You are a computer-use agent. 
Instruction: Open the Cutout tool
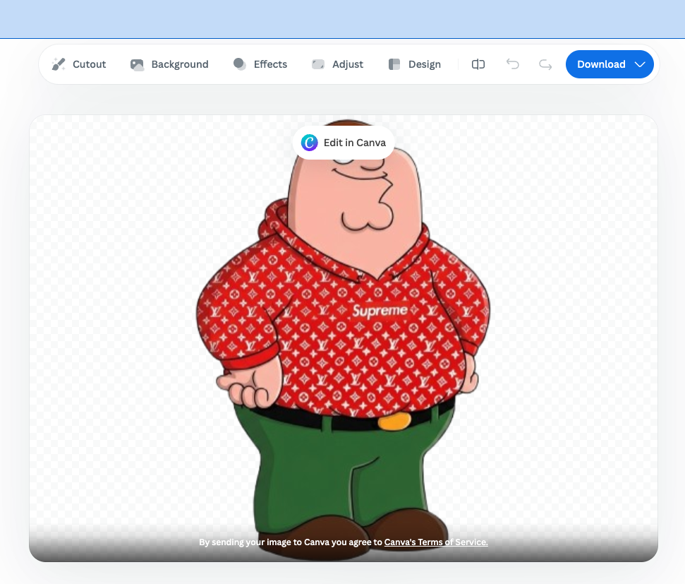(x=78, y=64)
